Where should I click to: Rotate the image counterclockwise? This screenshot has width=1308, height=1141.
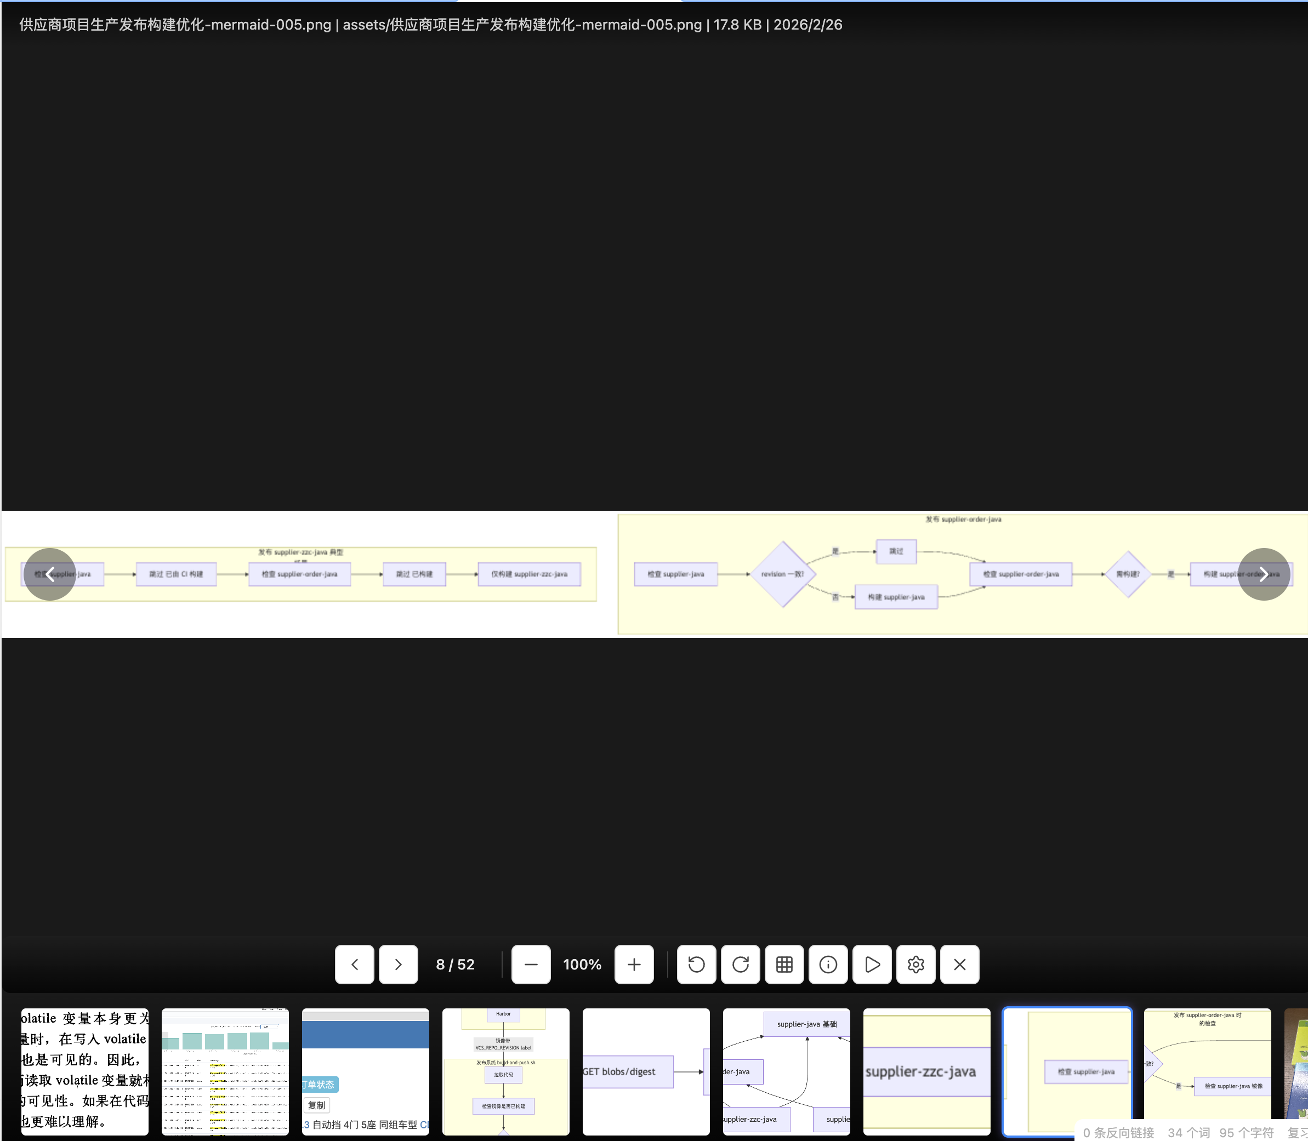[x=696, y=964]
